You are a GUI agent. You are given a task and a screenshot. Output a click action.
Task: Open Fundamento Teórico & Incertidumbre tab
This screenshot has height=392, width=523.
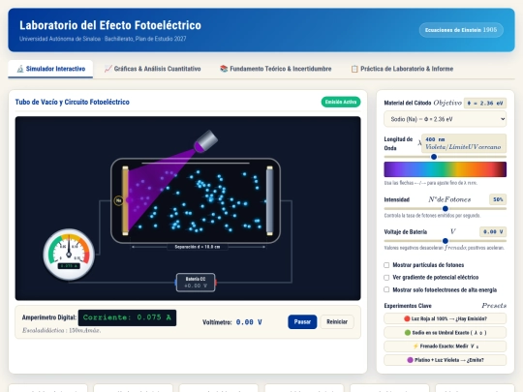coord(275,69)
